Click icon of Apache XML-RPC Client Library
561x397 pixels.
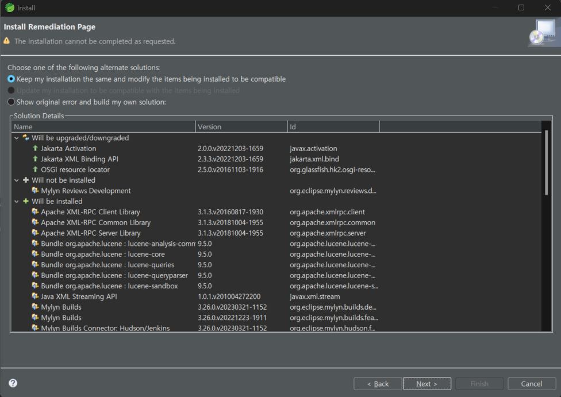coord(35,211)
